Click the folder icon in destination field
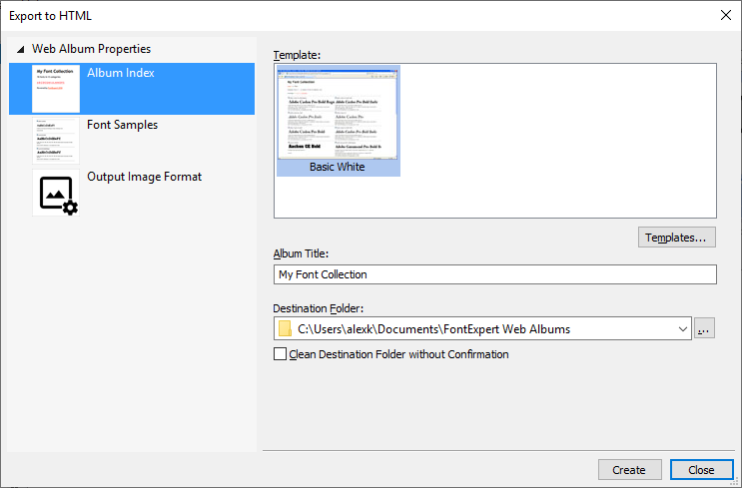The height and width of the screenshot is (488, 742). pyautogui.click(x=285, y=328)
